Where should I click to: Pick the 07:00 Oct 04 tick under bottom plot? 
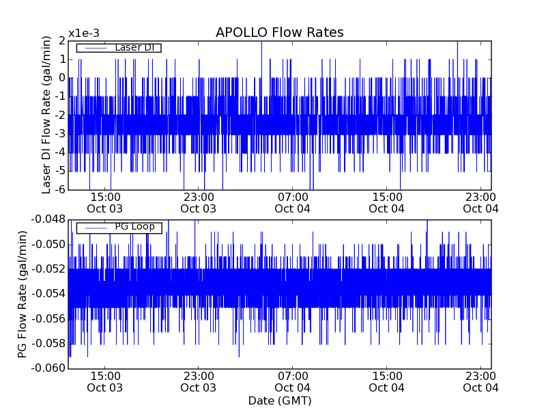[293, 381]
